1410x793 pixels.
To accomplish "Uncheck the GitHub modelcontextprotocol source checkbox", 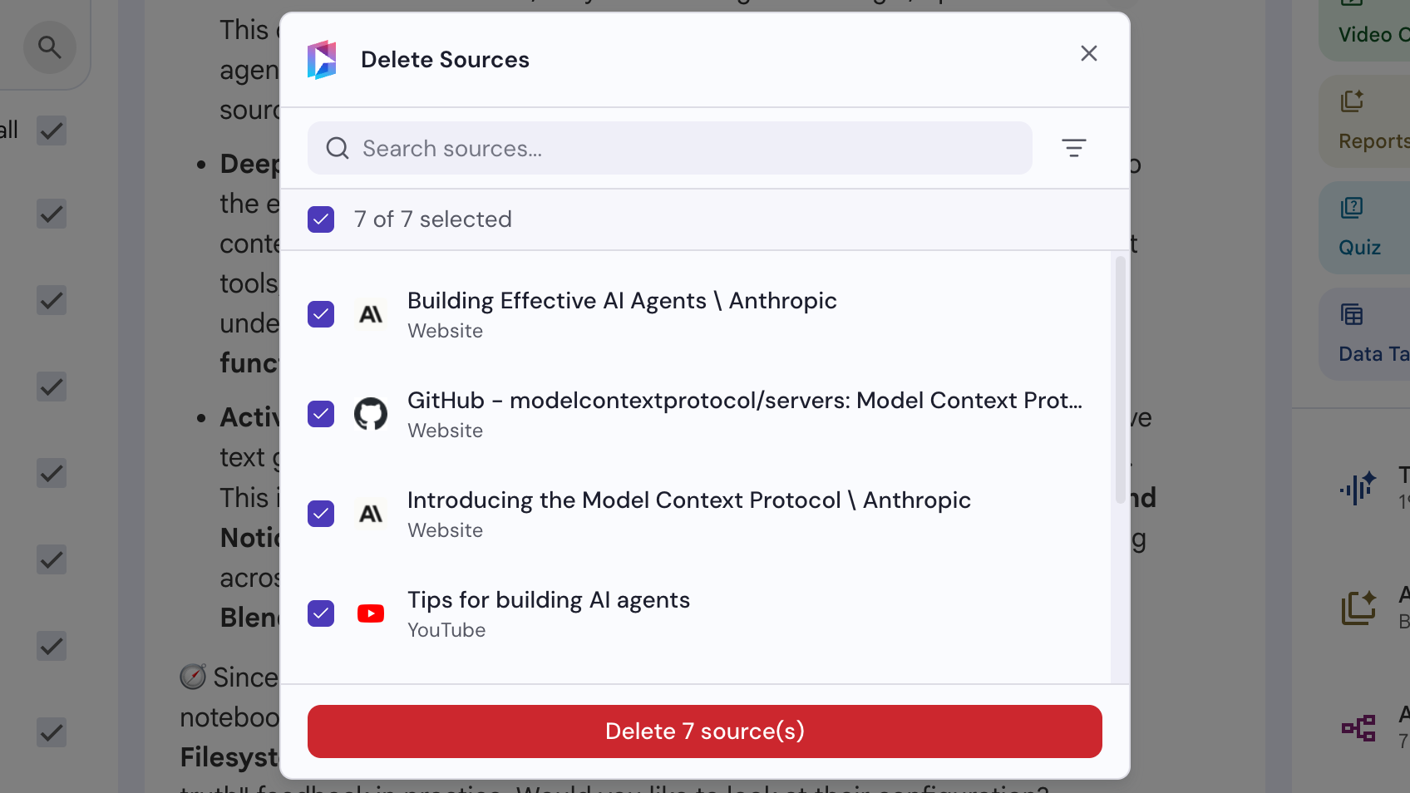I will pyautogui.click(x=321, y=414).
